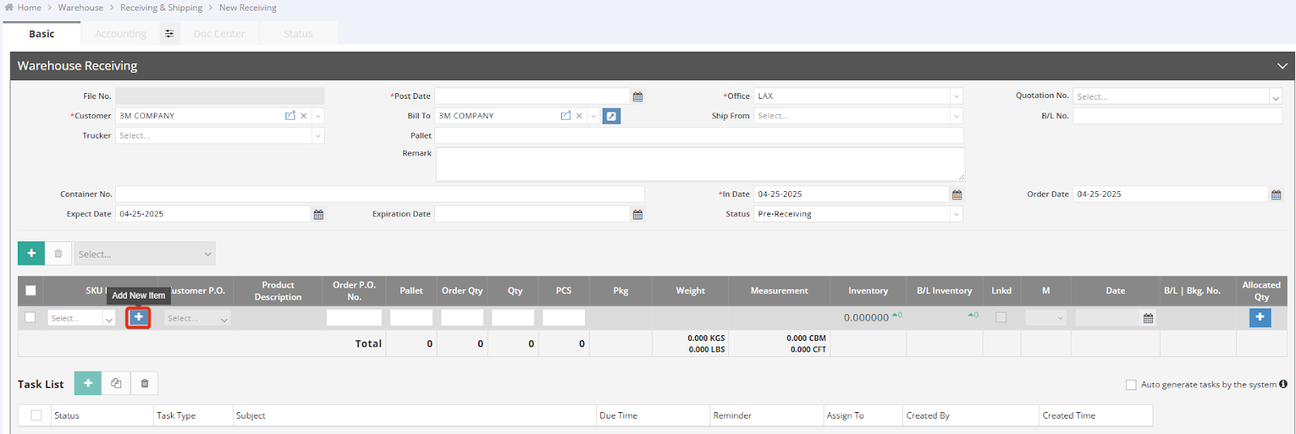Enable Auto generate tasks by the system
Image resolution: width=1296 pixels, height=434 pixels.
[1131, 385]
